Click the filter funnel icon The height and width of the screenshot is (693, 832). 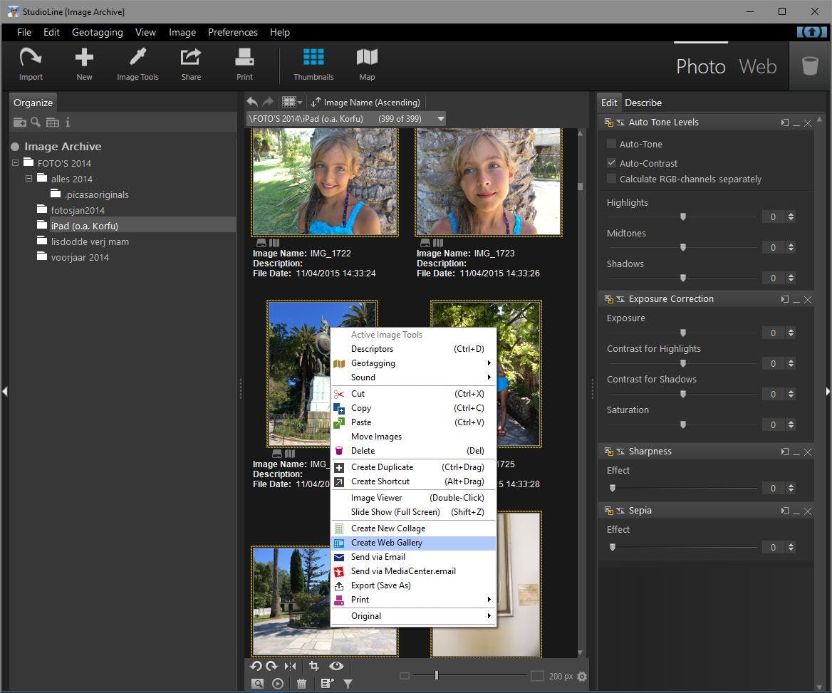tap(348, 684)
